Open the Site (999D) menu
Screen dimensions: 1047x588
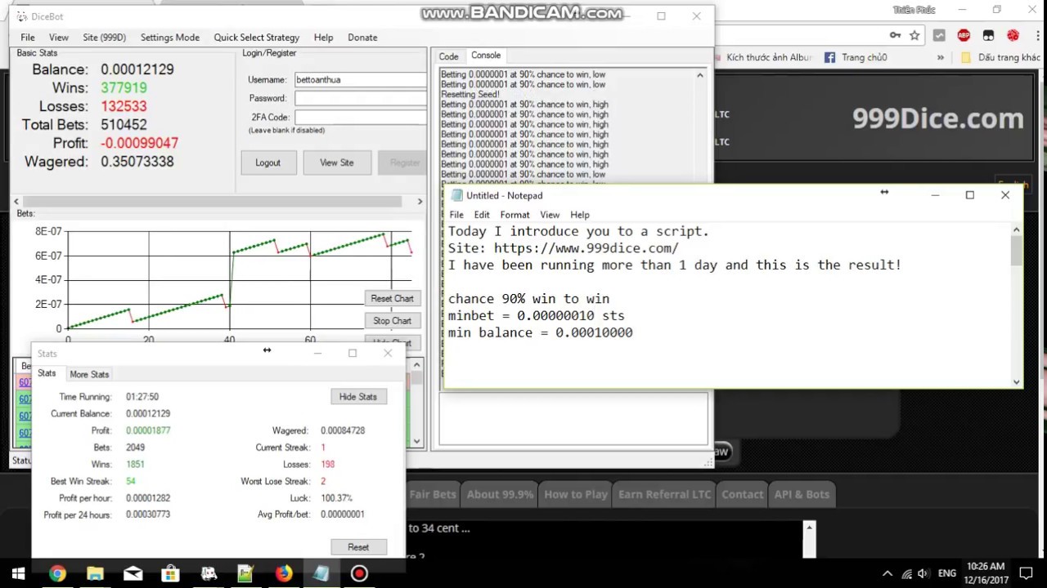pos(104,38)
